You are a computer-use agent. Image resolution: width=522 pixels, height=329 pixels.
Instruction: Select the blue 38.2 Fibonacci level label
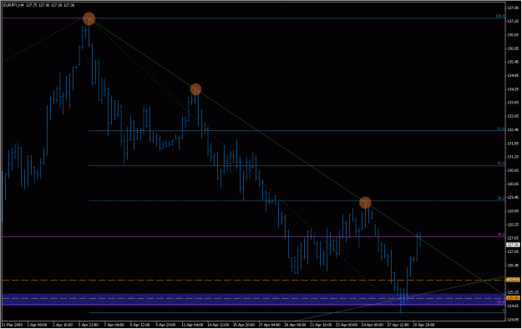pos(500,198)
